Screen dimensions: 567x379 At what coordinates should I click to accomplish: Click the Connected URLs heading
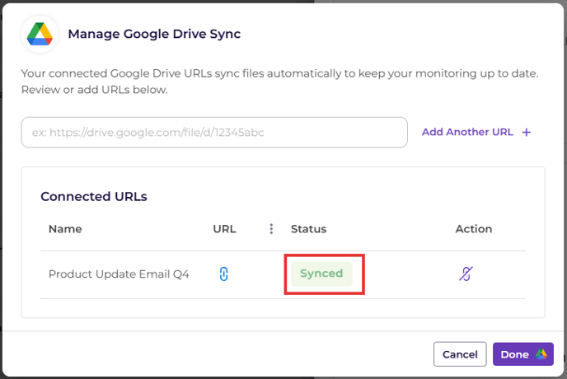click(x=94, y=196)
